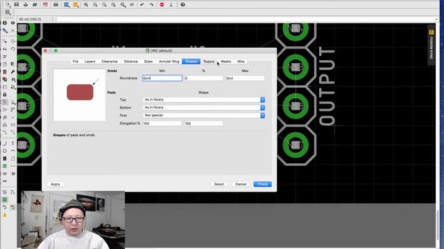Switch to the Annular Ring tab
This screenshot has height=249, width=444.
tap(169, 62)
